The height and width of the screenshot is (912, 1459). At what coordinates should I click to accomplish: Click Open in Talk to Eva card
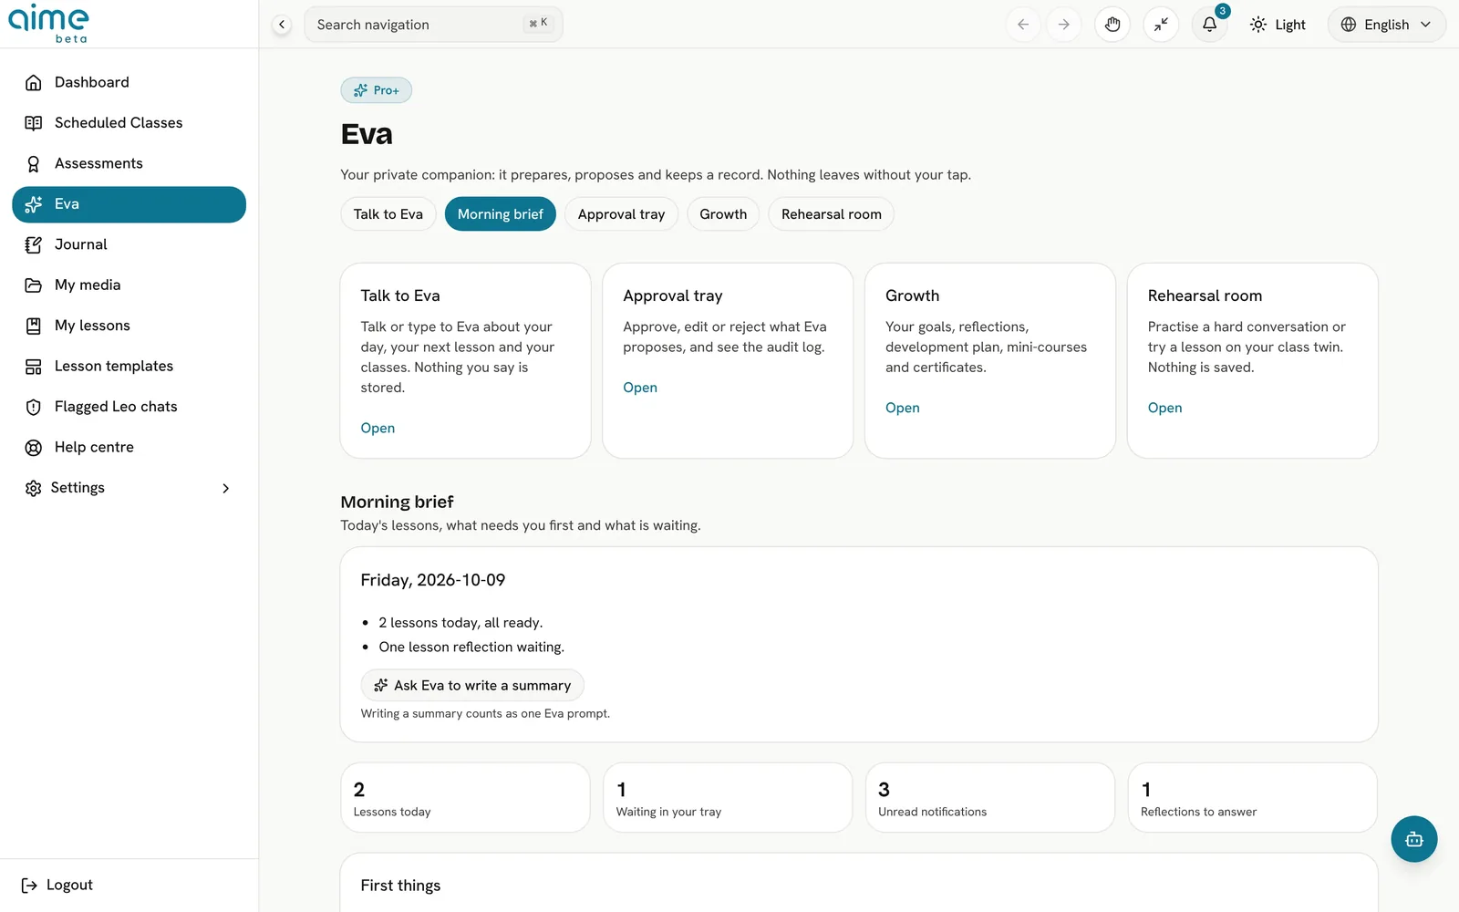(x=378, y=428)
